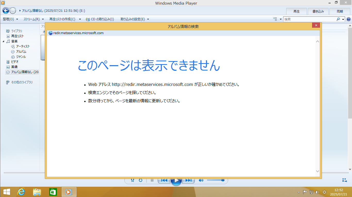Viewport: 352px width, 197px height.
Task: Click the back navigation arrow button
Action: coord(6,11)
